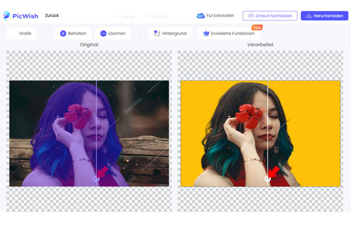Click the Verarbeitet label
Image resolution: width=351 pixels, height=232 pixels.
pyautogui.click(x=260, y=45)
